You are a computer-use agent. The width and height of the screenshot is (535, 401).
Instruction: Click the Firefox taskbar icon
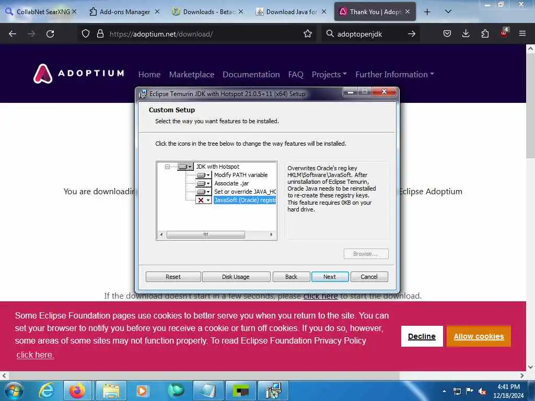77,391
